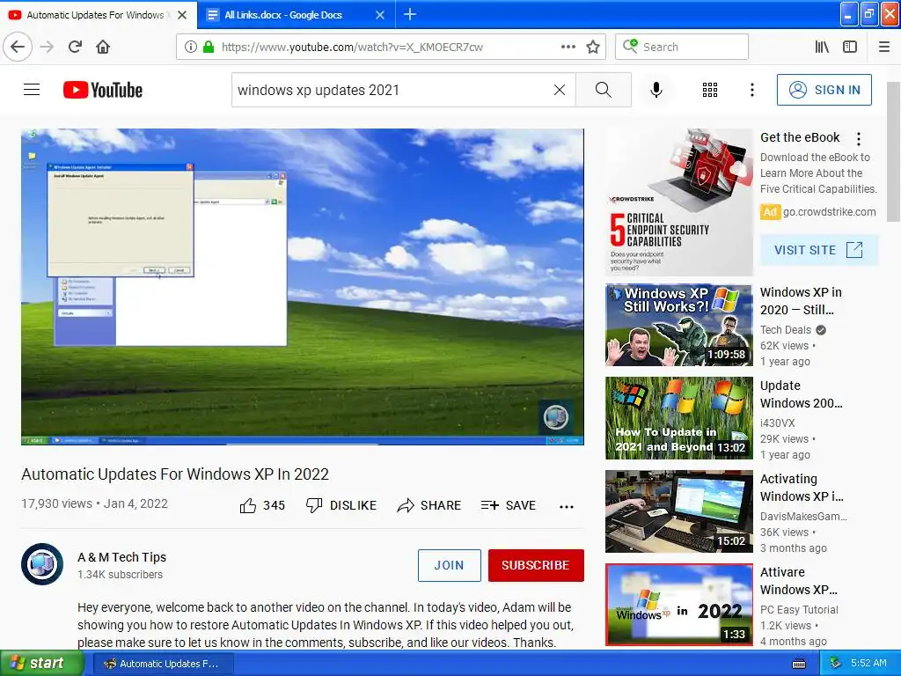Bookmark this page with the star icon
Image resolution: width=901 pixels, height=676 pixels.
(593, 47)
